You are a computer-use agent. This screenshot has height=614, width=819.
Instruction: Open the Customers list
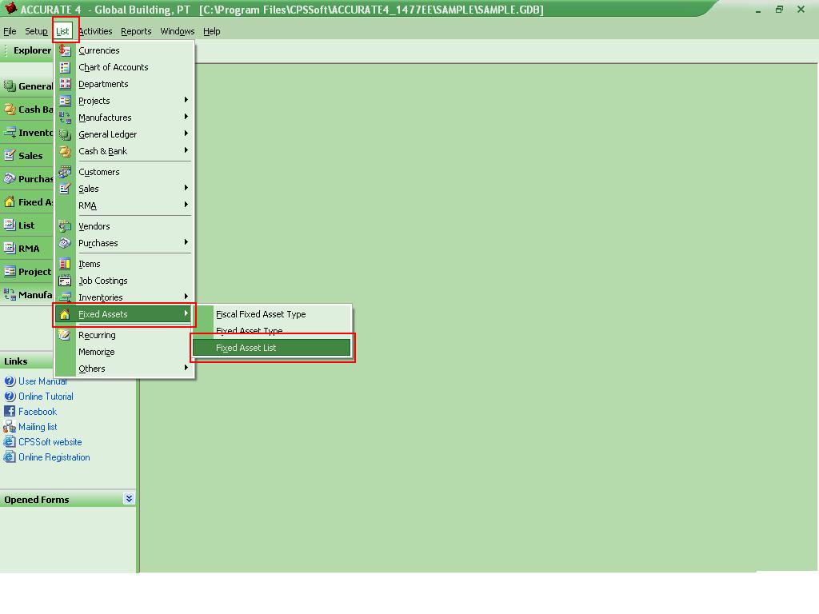click(99, 172)
